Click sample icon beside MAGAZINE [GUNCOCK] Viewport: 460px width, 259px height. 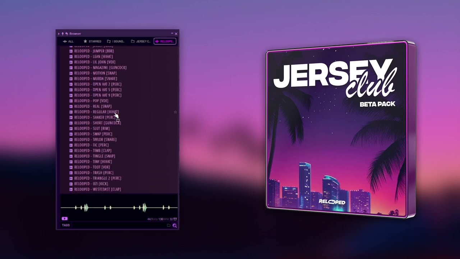pyautogui.click(x=71, y=68)
